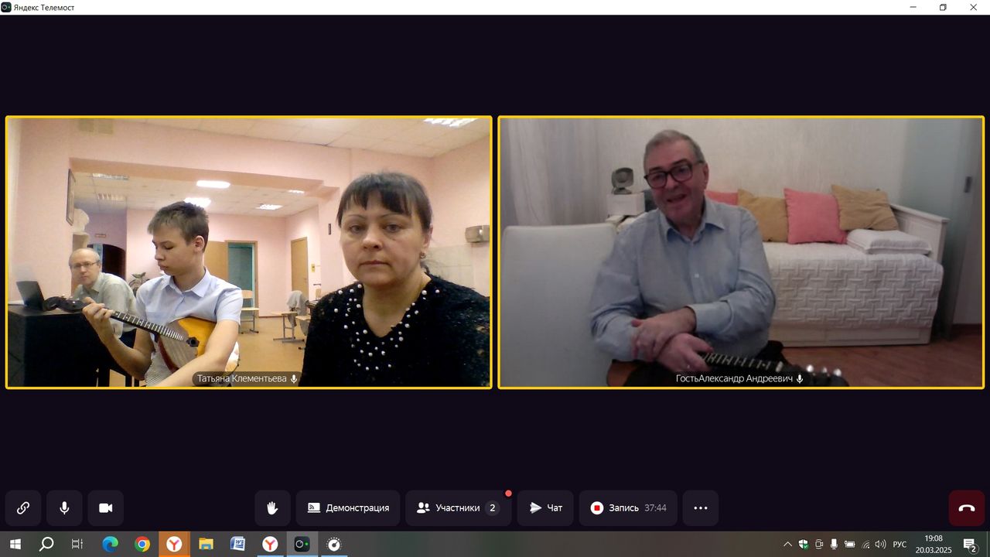Select Татьяна Клементьева video tile
Screen dimensions: 990x557
click(249, 252)
